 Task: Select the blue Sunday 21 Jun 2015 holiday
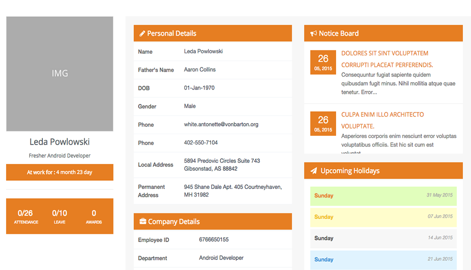tap(383, 260)
